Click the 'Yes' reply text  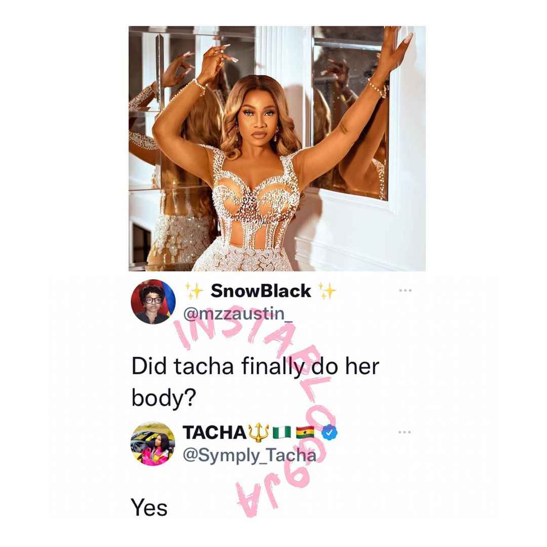149,507
